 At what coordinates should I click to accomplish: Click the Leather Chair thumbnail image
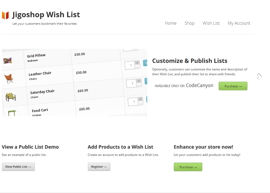[x=9, y=79]
